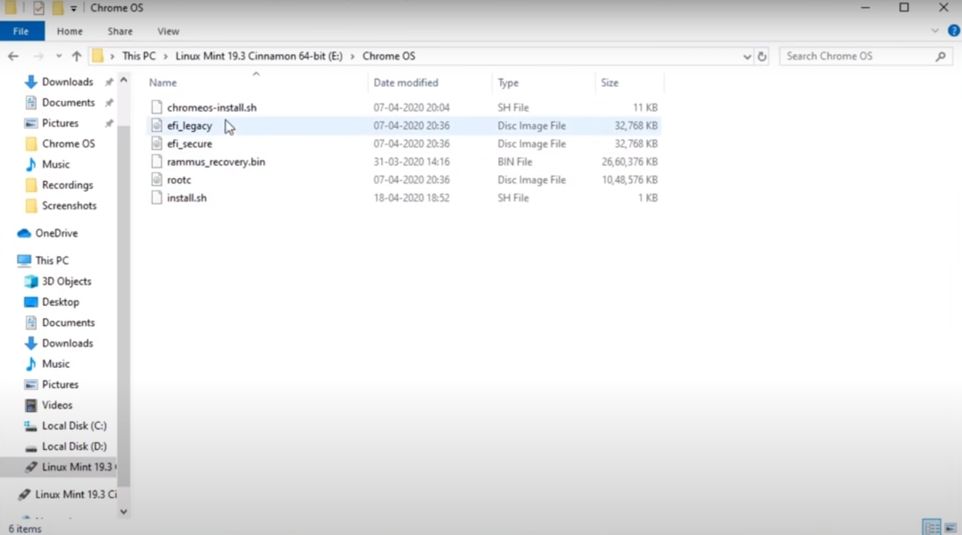Open Pictures under This PC
Viewport: 962px width, 535px height.
[x=60, y=384]
